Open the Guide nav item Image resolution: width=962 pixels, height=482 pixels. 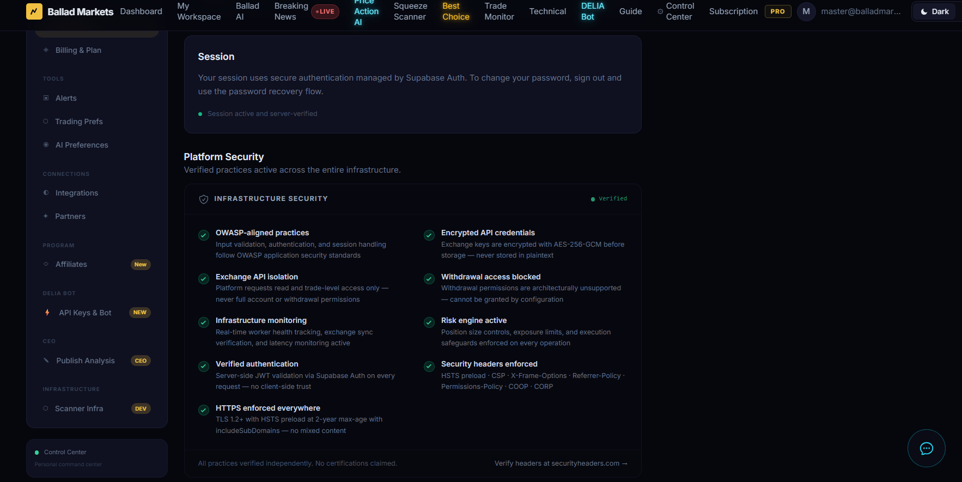click(x=630, y=11)
